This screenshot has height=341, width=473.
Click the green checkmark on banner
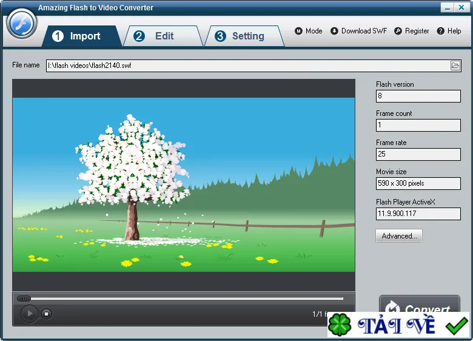(x=457, y=326)
